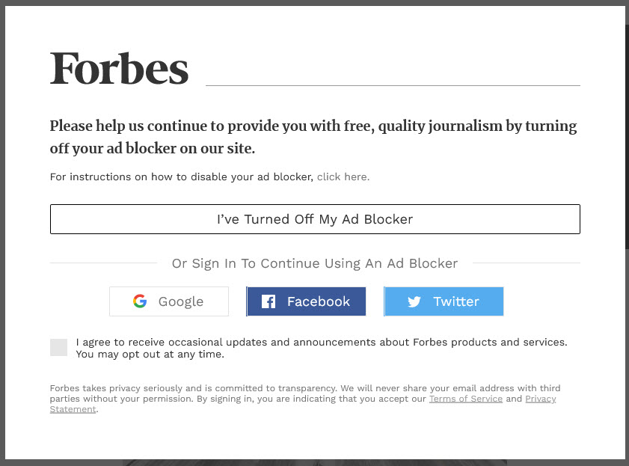Click the 'Or Sign In To Continue' heading
Viewport: 629px width, 466px height.
315,263
